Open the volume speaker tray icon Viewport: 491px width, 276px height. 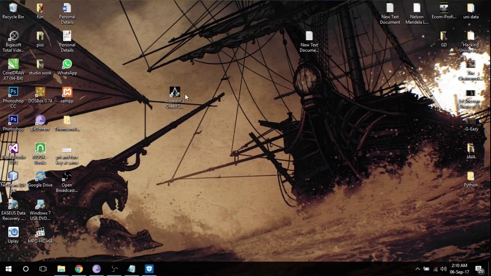(x=444, y=269)
